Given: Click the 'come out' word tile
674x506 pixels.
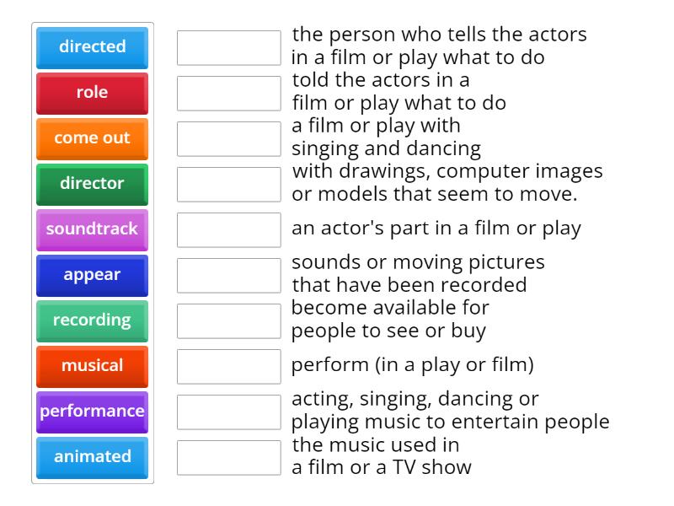Looking at the screenshot, I should (92, 139).
